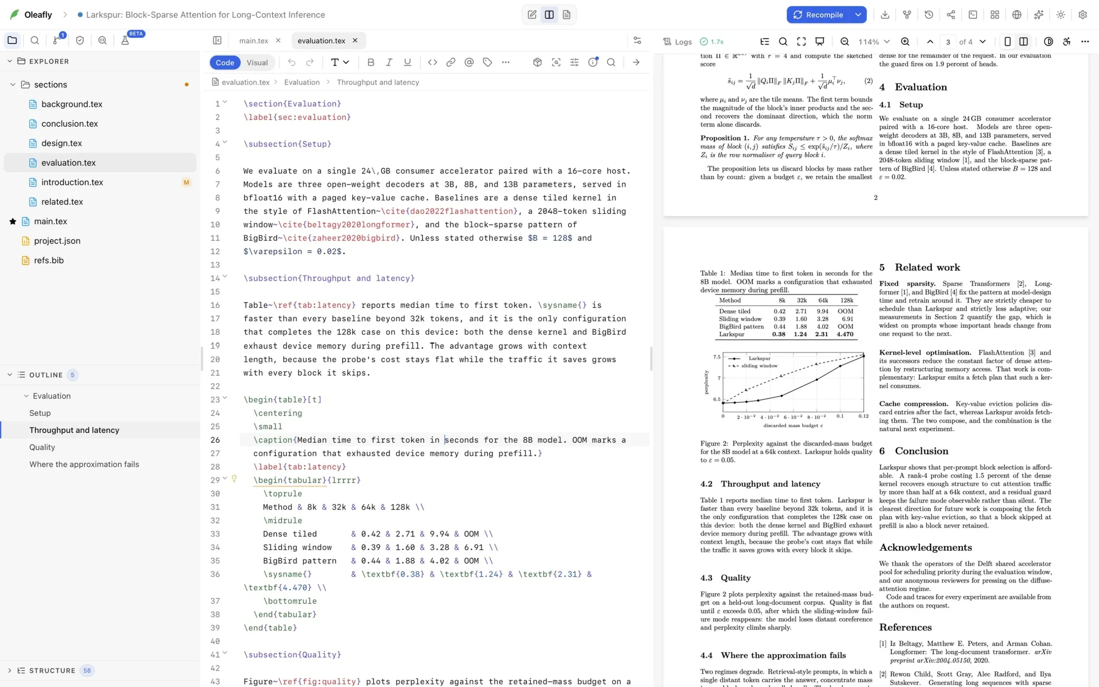The image size is (1099, 687).
Task: Click the lightbulb hint on line 29
Action: tap(234, 479)
